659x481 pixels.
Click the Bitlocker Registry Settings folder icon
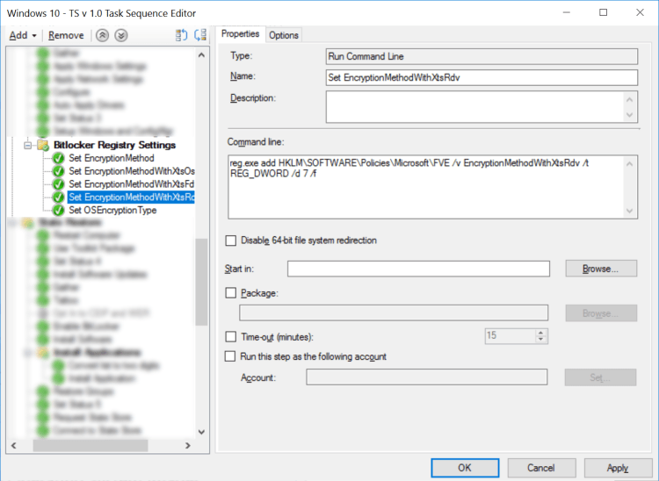coord(42,145)
